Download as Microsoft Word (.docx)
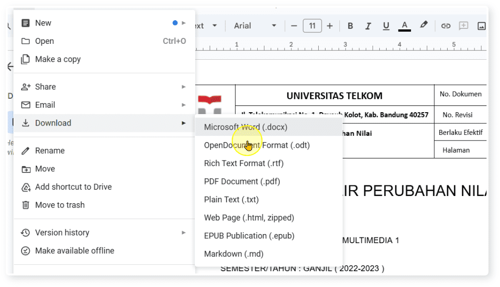The image size is (500, 287). 268,127
